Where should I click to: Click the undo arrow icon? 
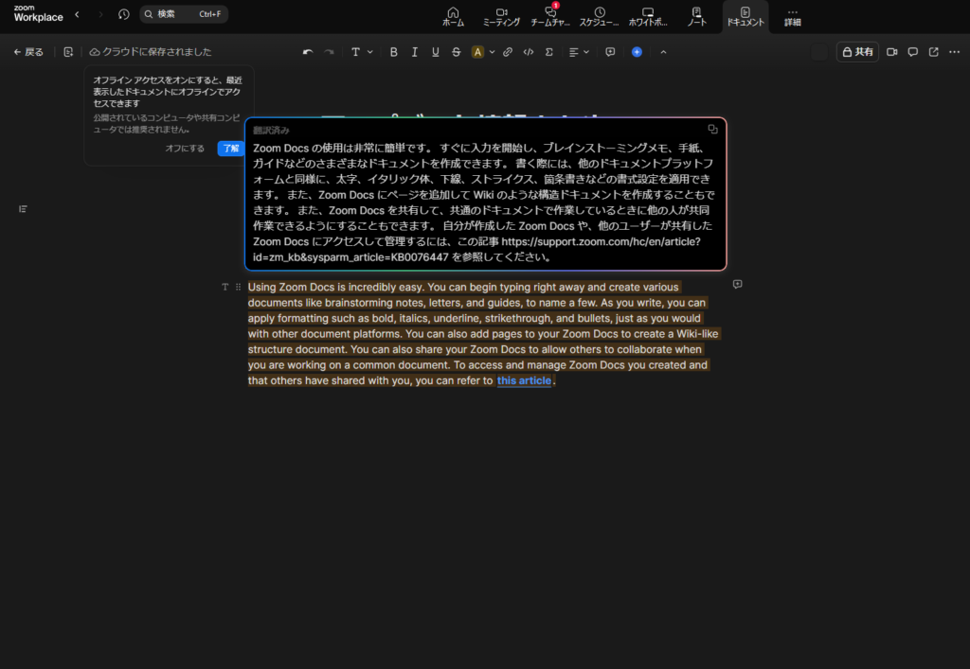308,52
